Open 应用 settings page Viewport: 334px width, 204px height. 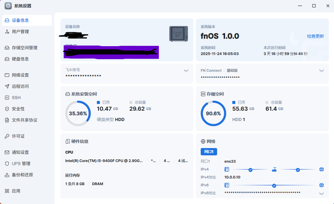pos(27,191)
